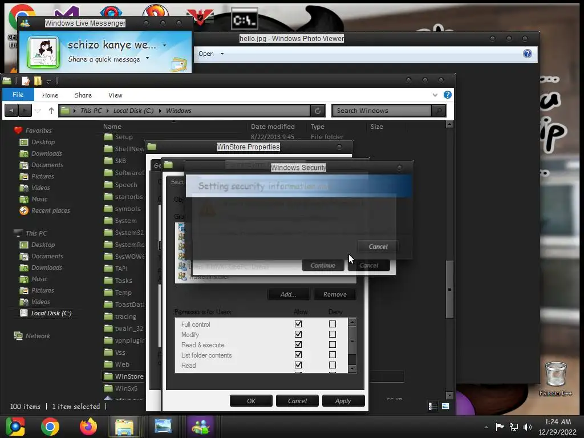
Task: Open the Home ribbon tab
Action: click(x=50, y=95)
